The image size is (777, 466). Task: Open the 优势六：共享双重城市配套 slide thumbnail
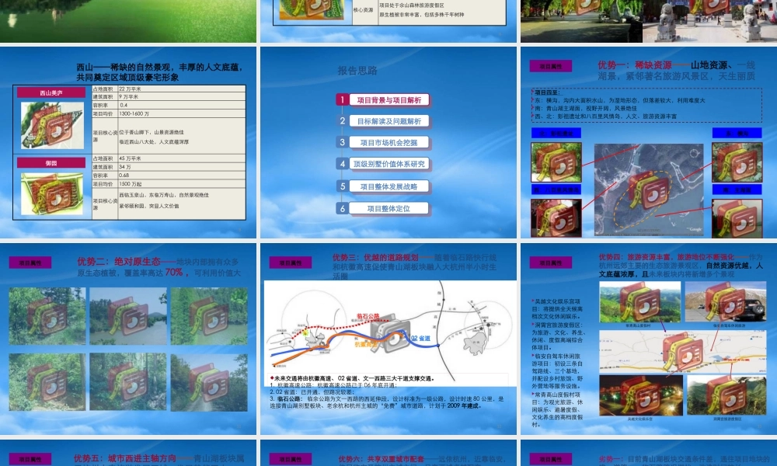tap(388, 453)
